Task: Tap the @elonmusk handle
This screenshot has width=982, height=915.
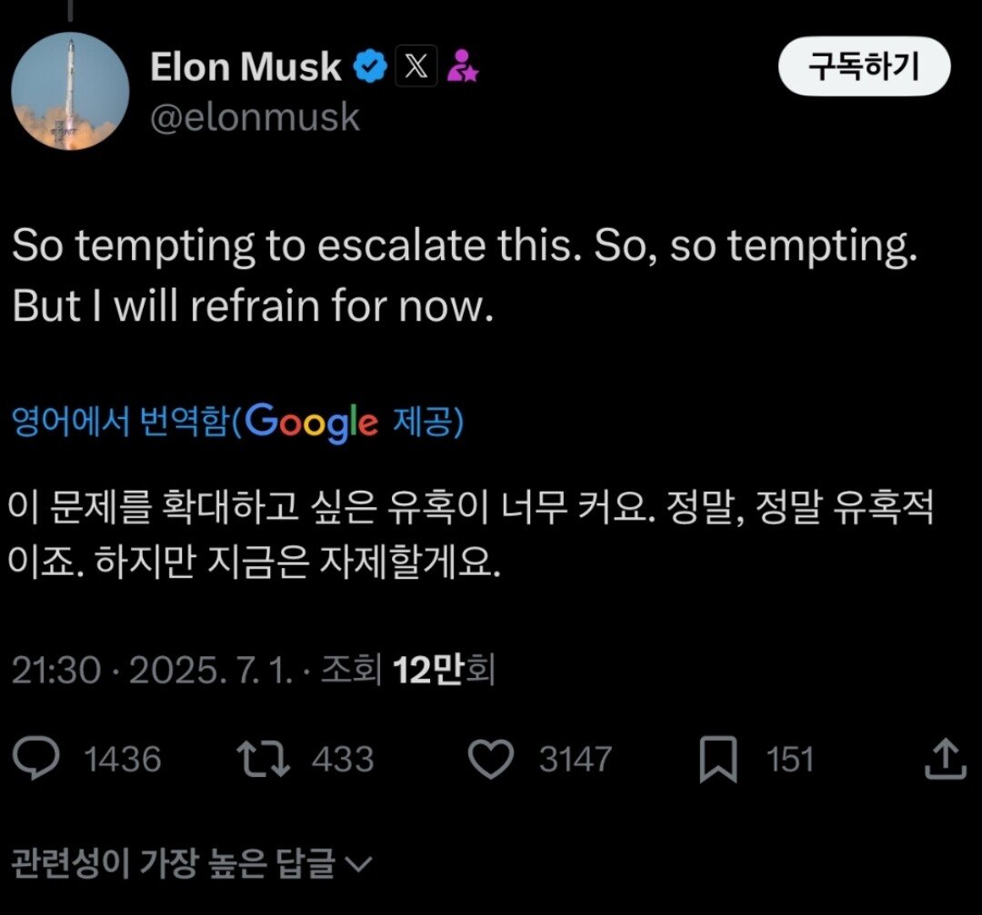Action: pyautogui.click(x=255, y=118)
